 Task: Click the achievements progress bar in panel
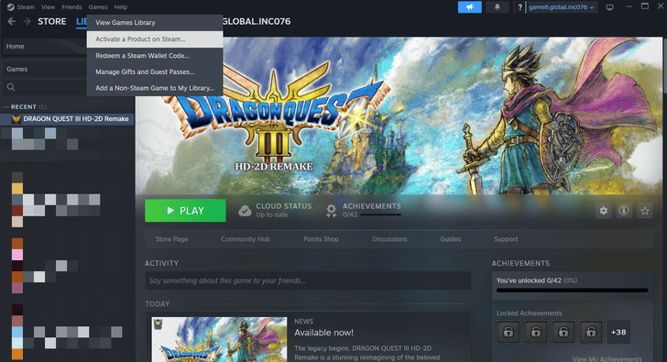[572, 291]
